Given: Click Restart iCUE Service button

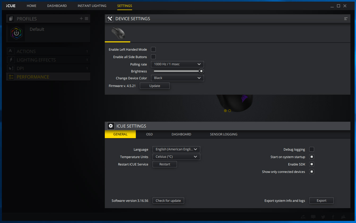Looking at the screenshot, I should 164,164.
